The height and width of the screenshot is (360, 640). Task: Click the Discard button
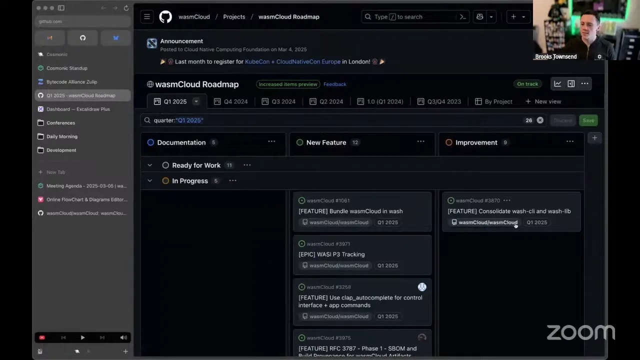(x=562, y=120)
